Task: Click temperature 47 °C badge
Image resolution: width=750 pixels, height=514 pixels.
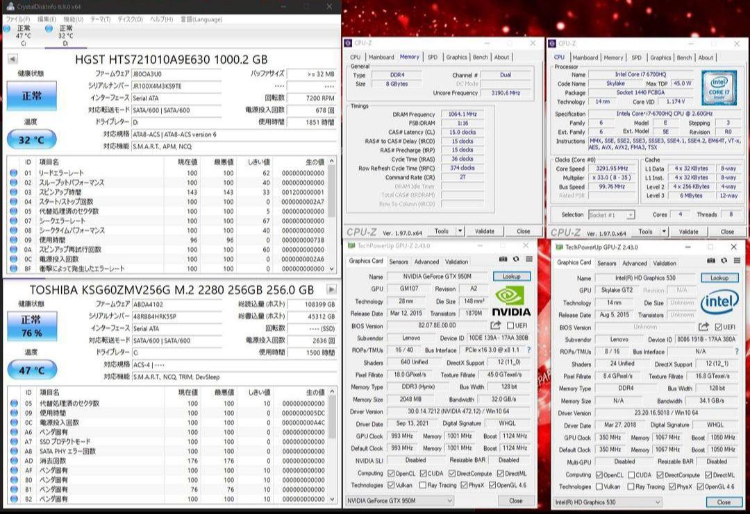Action: tap(32, 370)
